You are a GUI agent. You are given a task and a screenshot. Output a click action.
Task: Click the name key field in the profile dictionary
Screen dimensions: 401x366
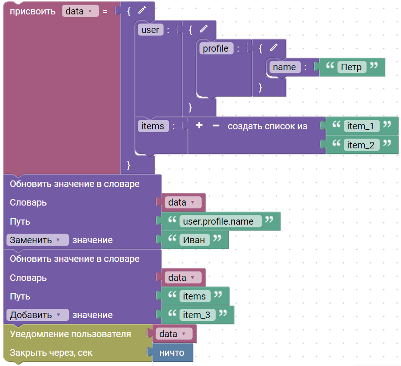284,67
